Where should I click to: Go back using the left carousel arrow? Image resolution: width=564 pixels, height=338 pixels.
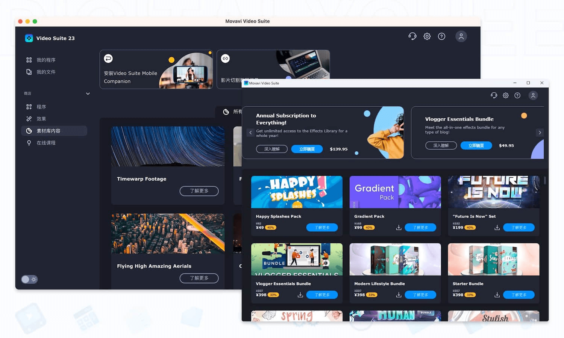250,133
